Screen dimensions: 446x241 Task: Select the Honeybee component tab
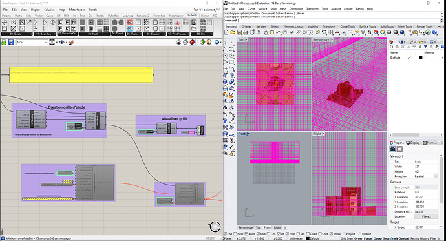[159, 16]
